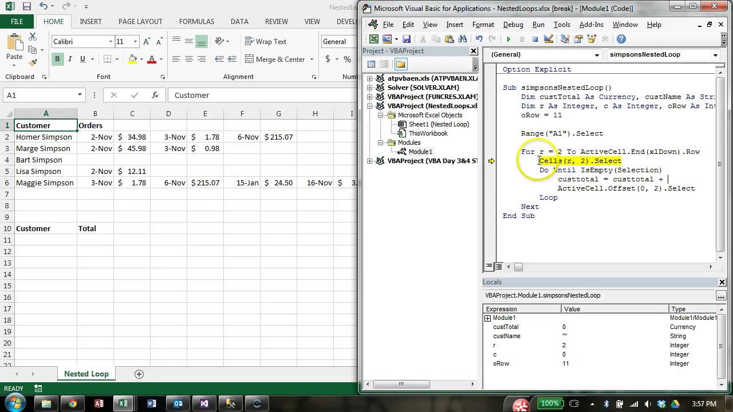
Task: Open the Name Box A1 dropdown
Action: 80,95
